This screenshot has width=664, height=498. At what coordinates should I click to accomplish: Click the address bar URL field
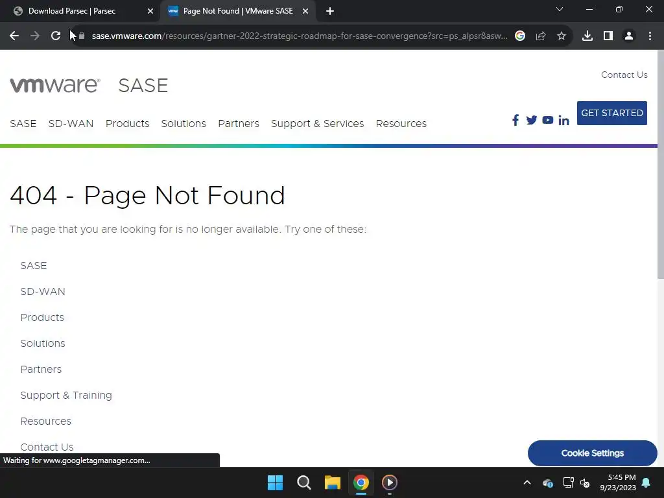pos(300,36)
